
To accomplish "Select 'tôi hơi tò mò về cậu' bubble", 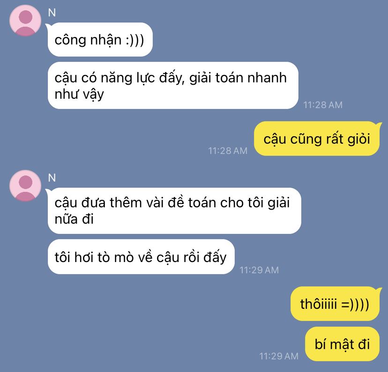I will [x=141, y=257].
